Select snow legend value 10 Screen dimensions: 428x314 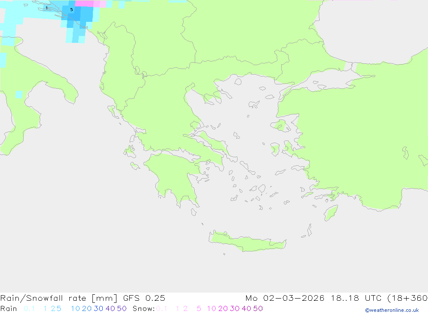pos(211,308)
